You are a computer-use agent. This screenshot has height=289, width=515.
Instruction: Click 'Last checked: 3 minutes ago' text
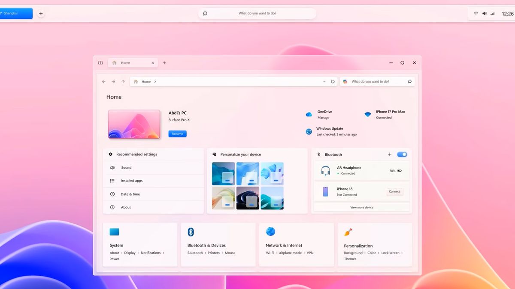coord(336,134)
